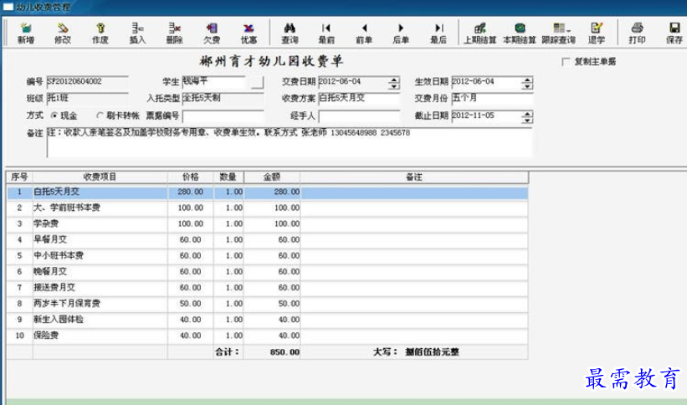Click the 查询 (Search) binoculars icon
This screenshot has width=687, height=405.
(x=290, y=32)
